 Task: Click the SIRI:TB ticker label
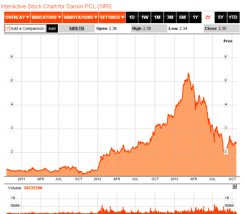(x=77, y=29)
